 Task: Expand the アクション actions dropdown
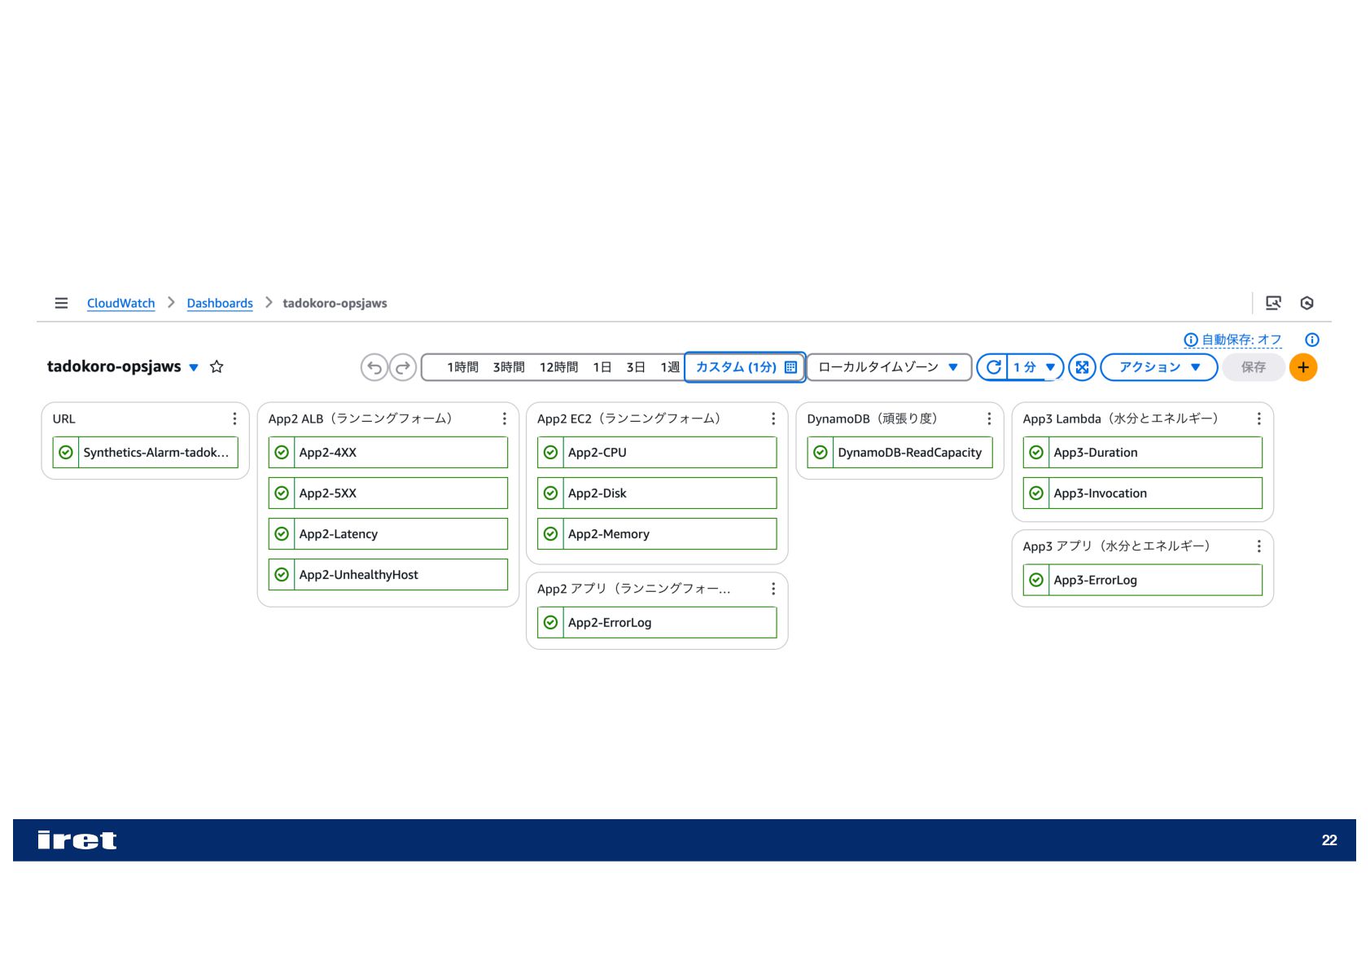pyautogui.click(x=1159, y=367)
